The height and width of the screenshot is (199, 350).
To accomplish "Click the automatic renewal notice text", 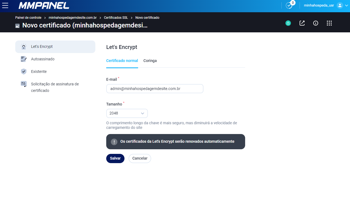I will (x=177, y=142).
